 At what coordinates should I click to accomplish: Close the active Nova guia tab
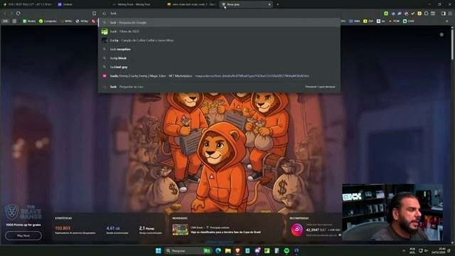click(x=269, y=4)
